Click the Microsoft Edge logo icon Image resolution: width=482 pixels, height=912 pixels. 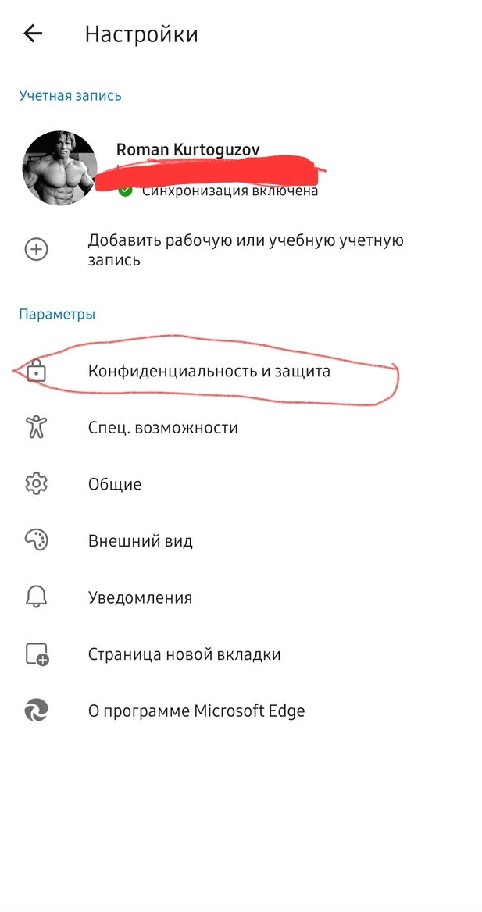(36, 711)
